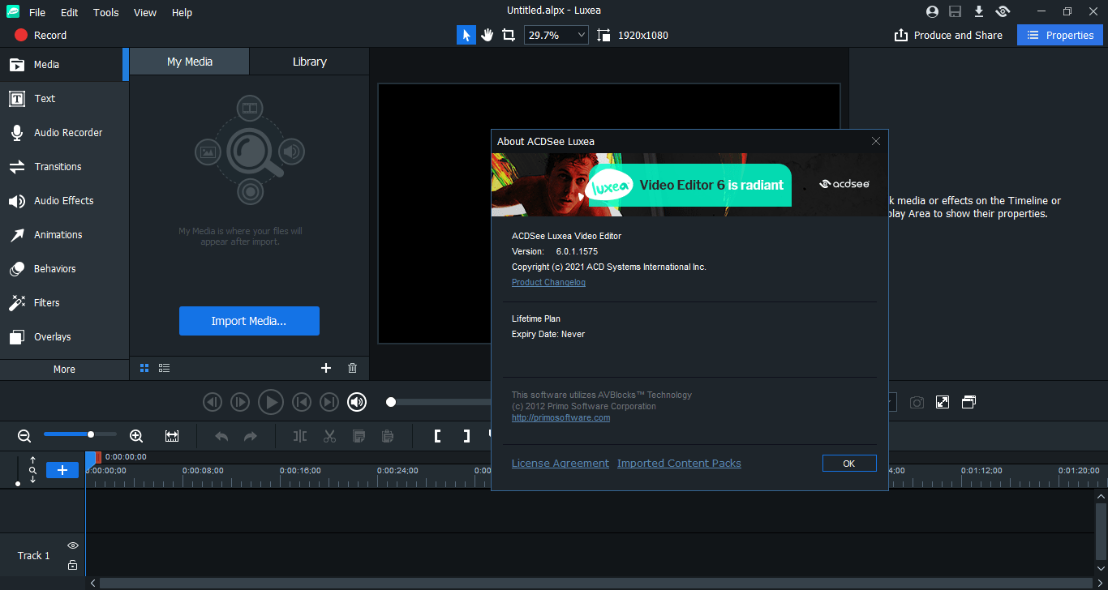Screen dimensions: 1108x590
Task: Toggle preview audio mute
Action: [357, 401]
